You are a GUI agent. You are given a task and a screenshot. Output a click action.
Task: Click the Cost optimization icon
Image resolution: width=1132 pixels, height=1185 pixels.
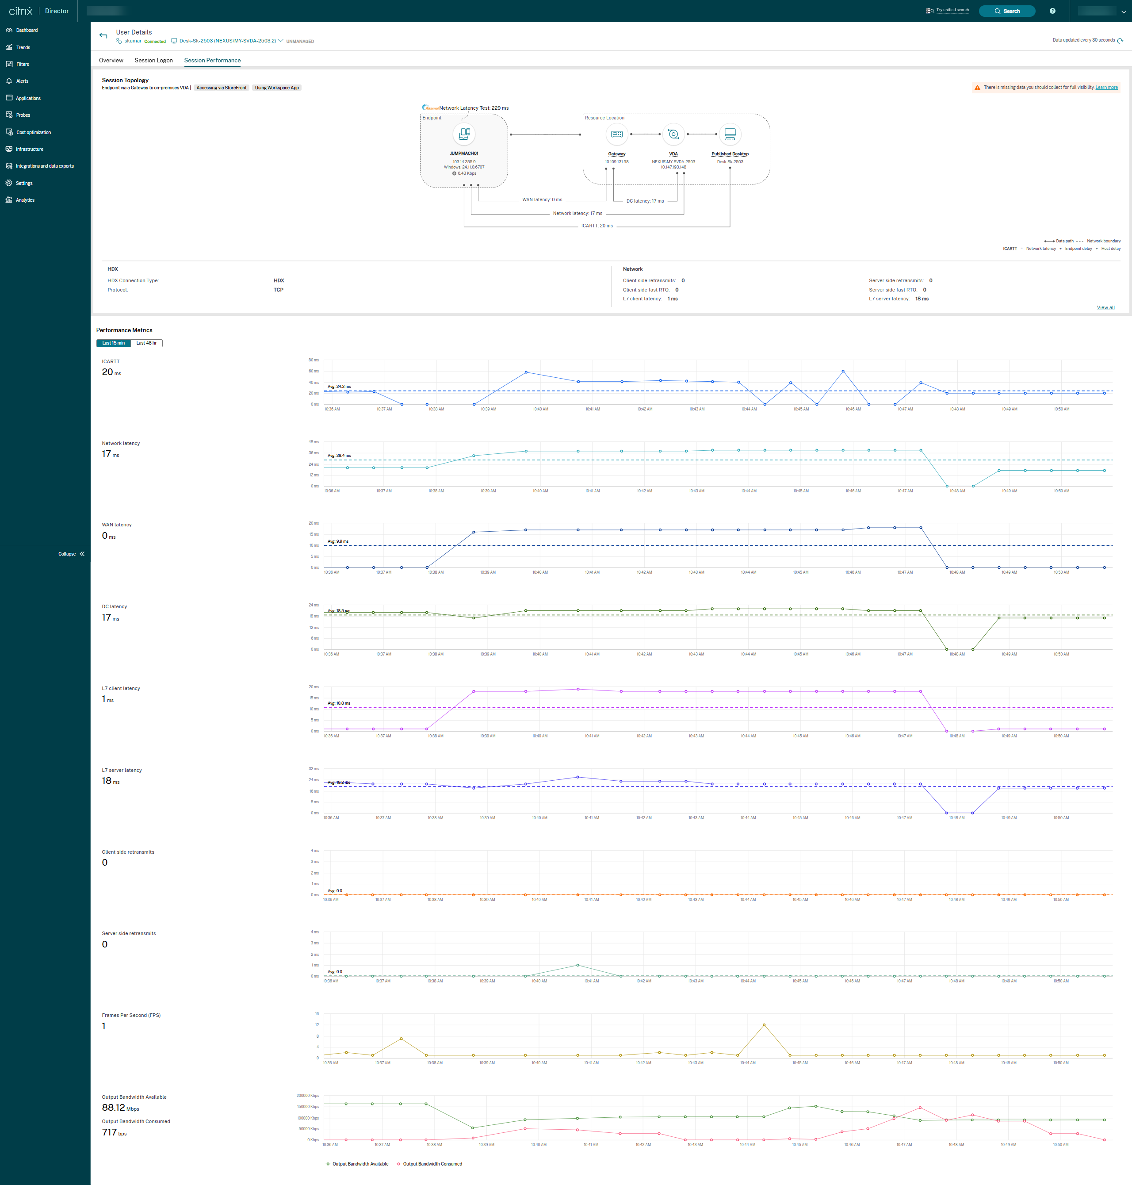pos(9,132)
